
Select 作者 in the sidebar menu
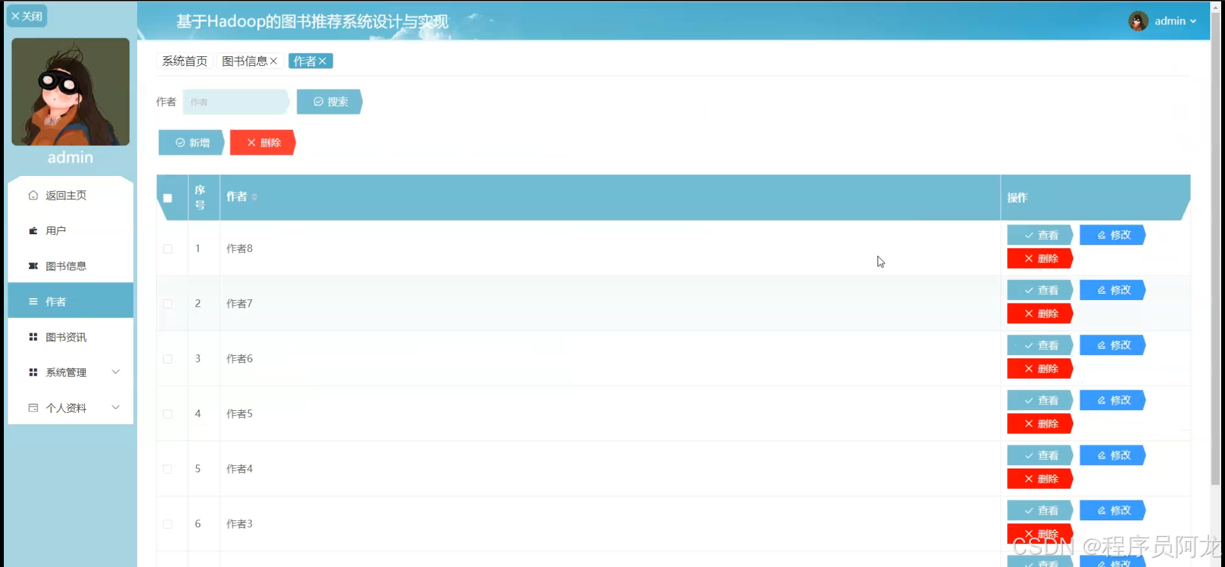pyautogui.click(x=70, y=301)
